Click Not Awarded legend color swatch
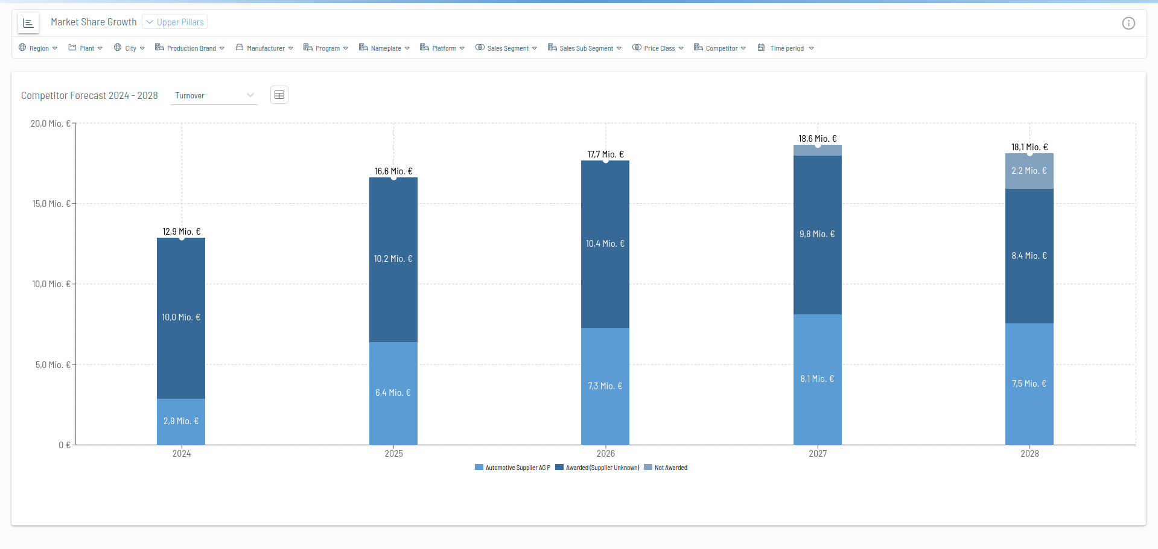Viewport: 1158px width, 549px height. pyautogui.click(x=648, y=467)
